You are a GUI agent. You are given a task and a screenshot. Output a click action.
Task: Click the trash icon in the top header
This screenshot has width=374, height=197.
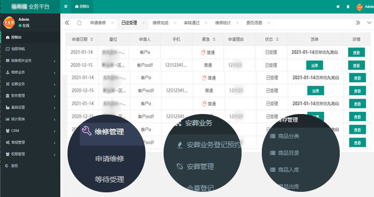coord(348,7)
